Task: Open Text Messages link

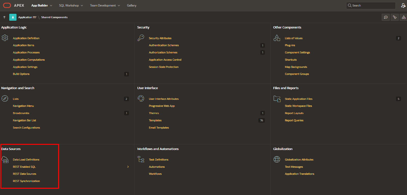Action: coord(294,167)
